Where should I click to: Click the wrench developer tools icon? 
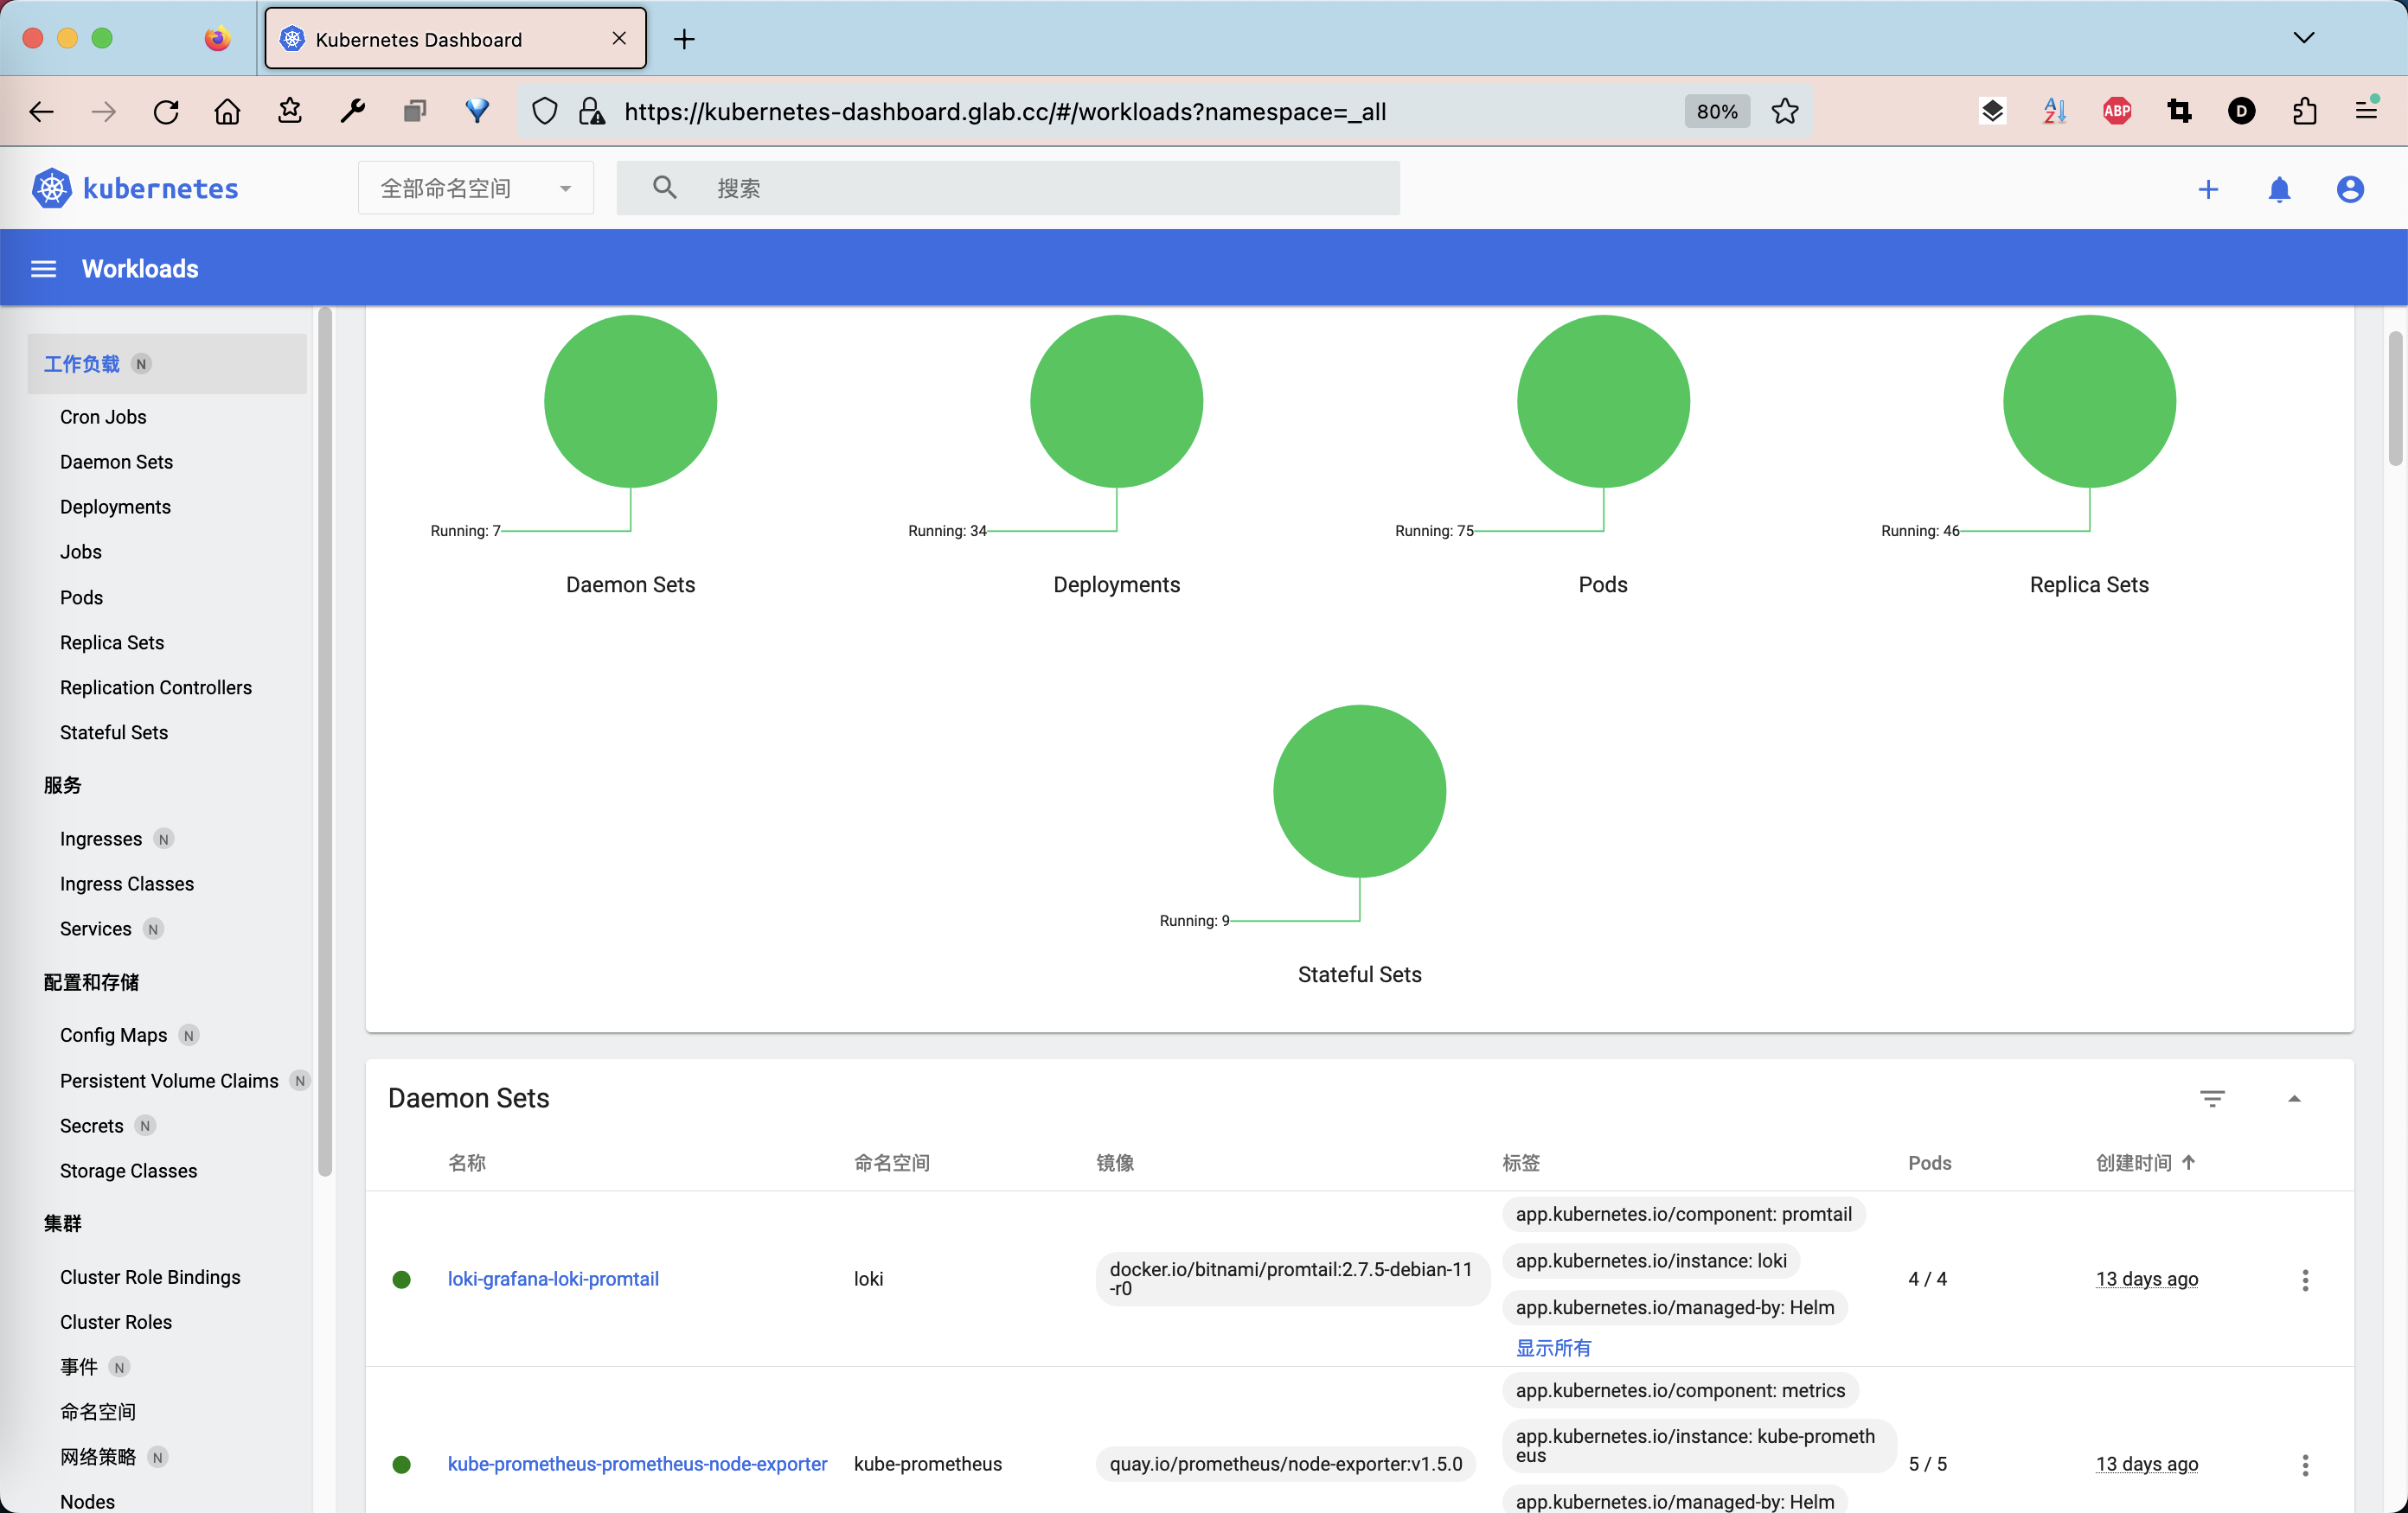click(352, 111)
